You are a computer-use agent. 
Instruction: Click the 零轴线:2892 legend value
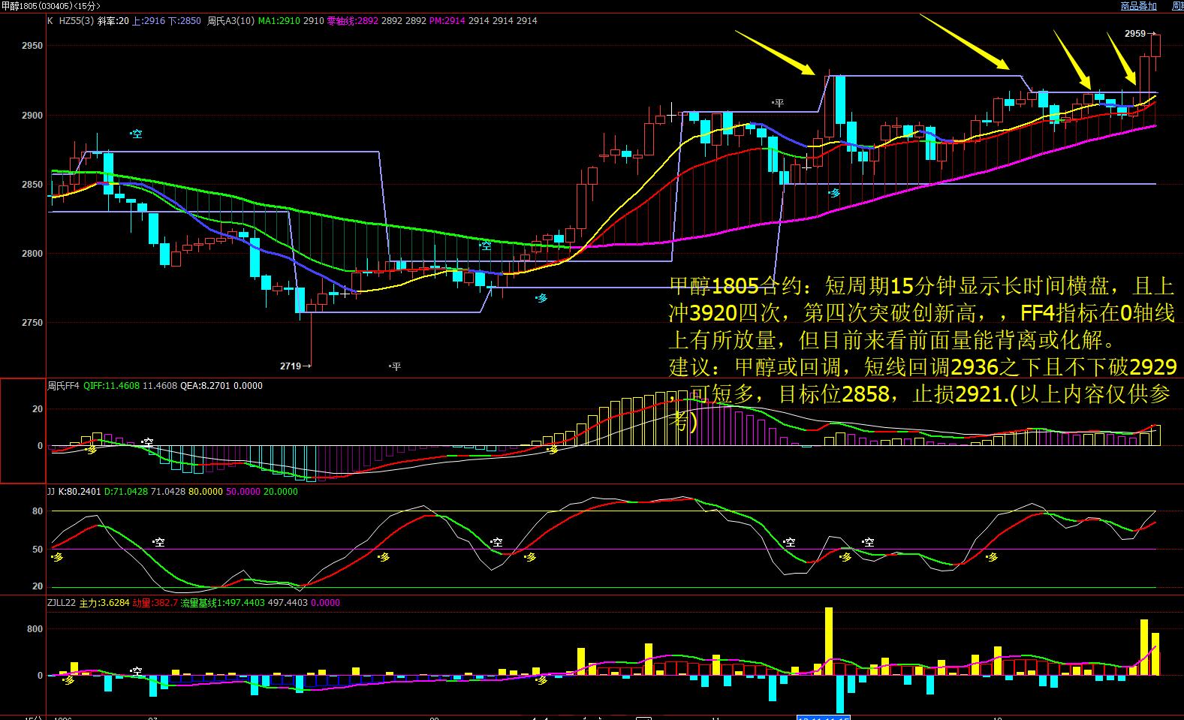353,21
